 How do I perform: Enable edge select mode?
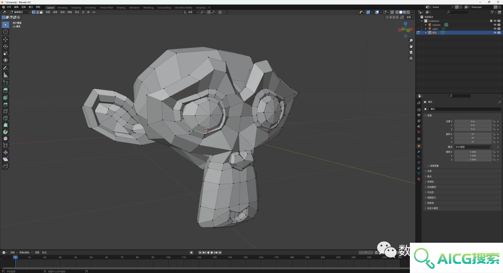coord(38,12)
